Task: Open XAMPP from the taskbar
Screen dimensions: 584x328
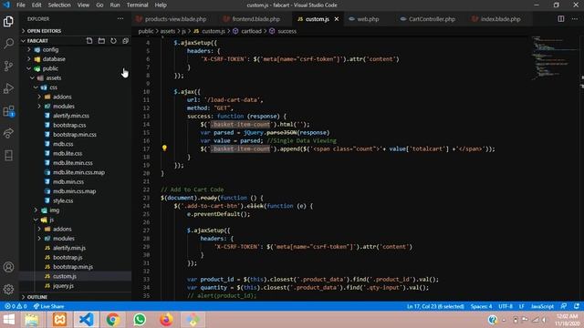Action: 59,320
